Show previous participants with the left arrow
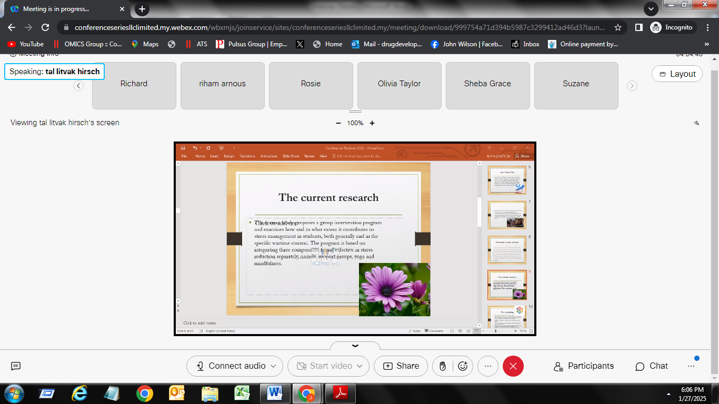Screen dimensions: 719x404 tap(78, 86)
